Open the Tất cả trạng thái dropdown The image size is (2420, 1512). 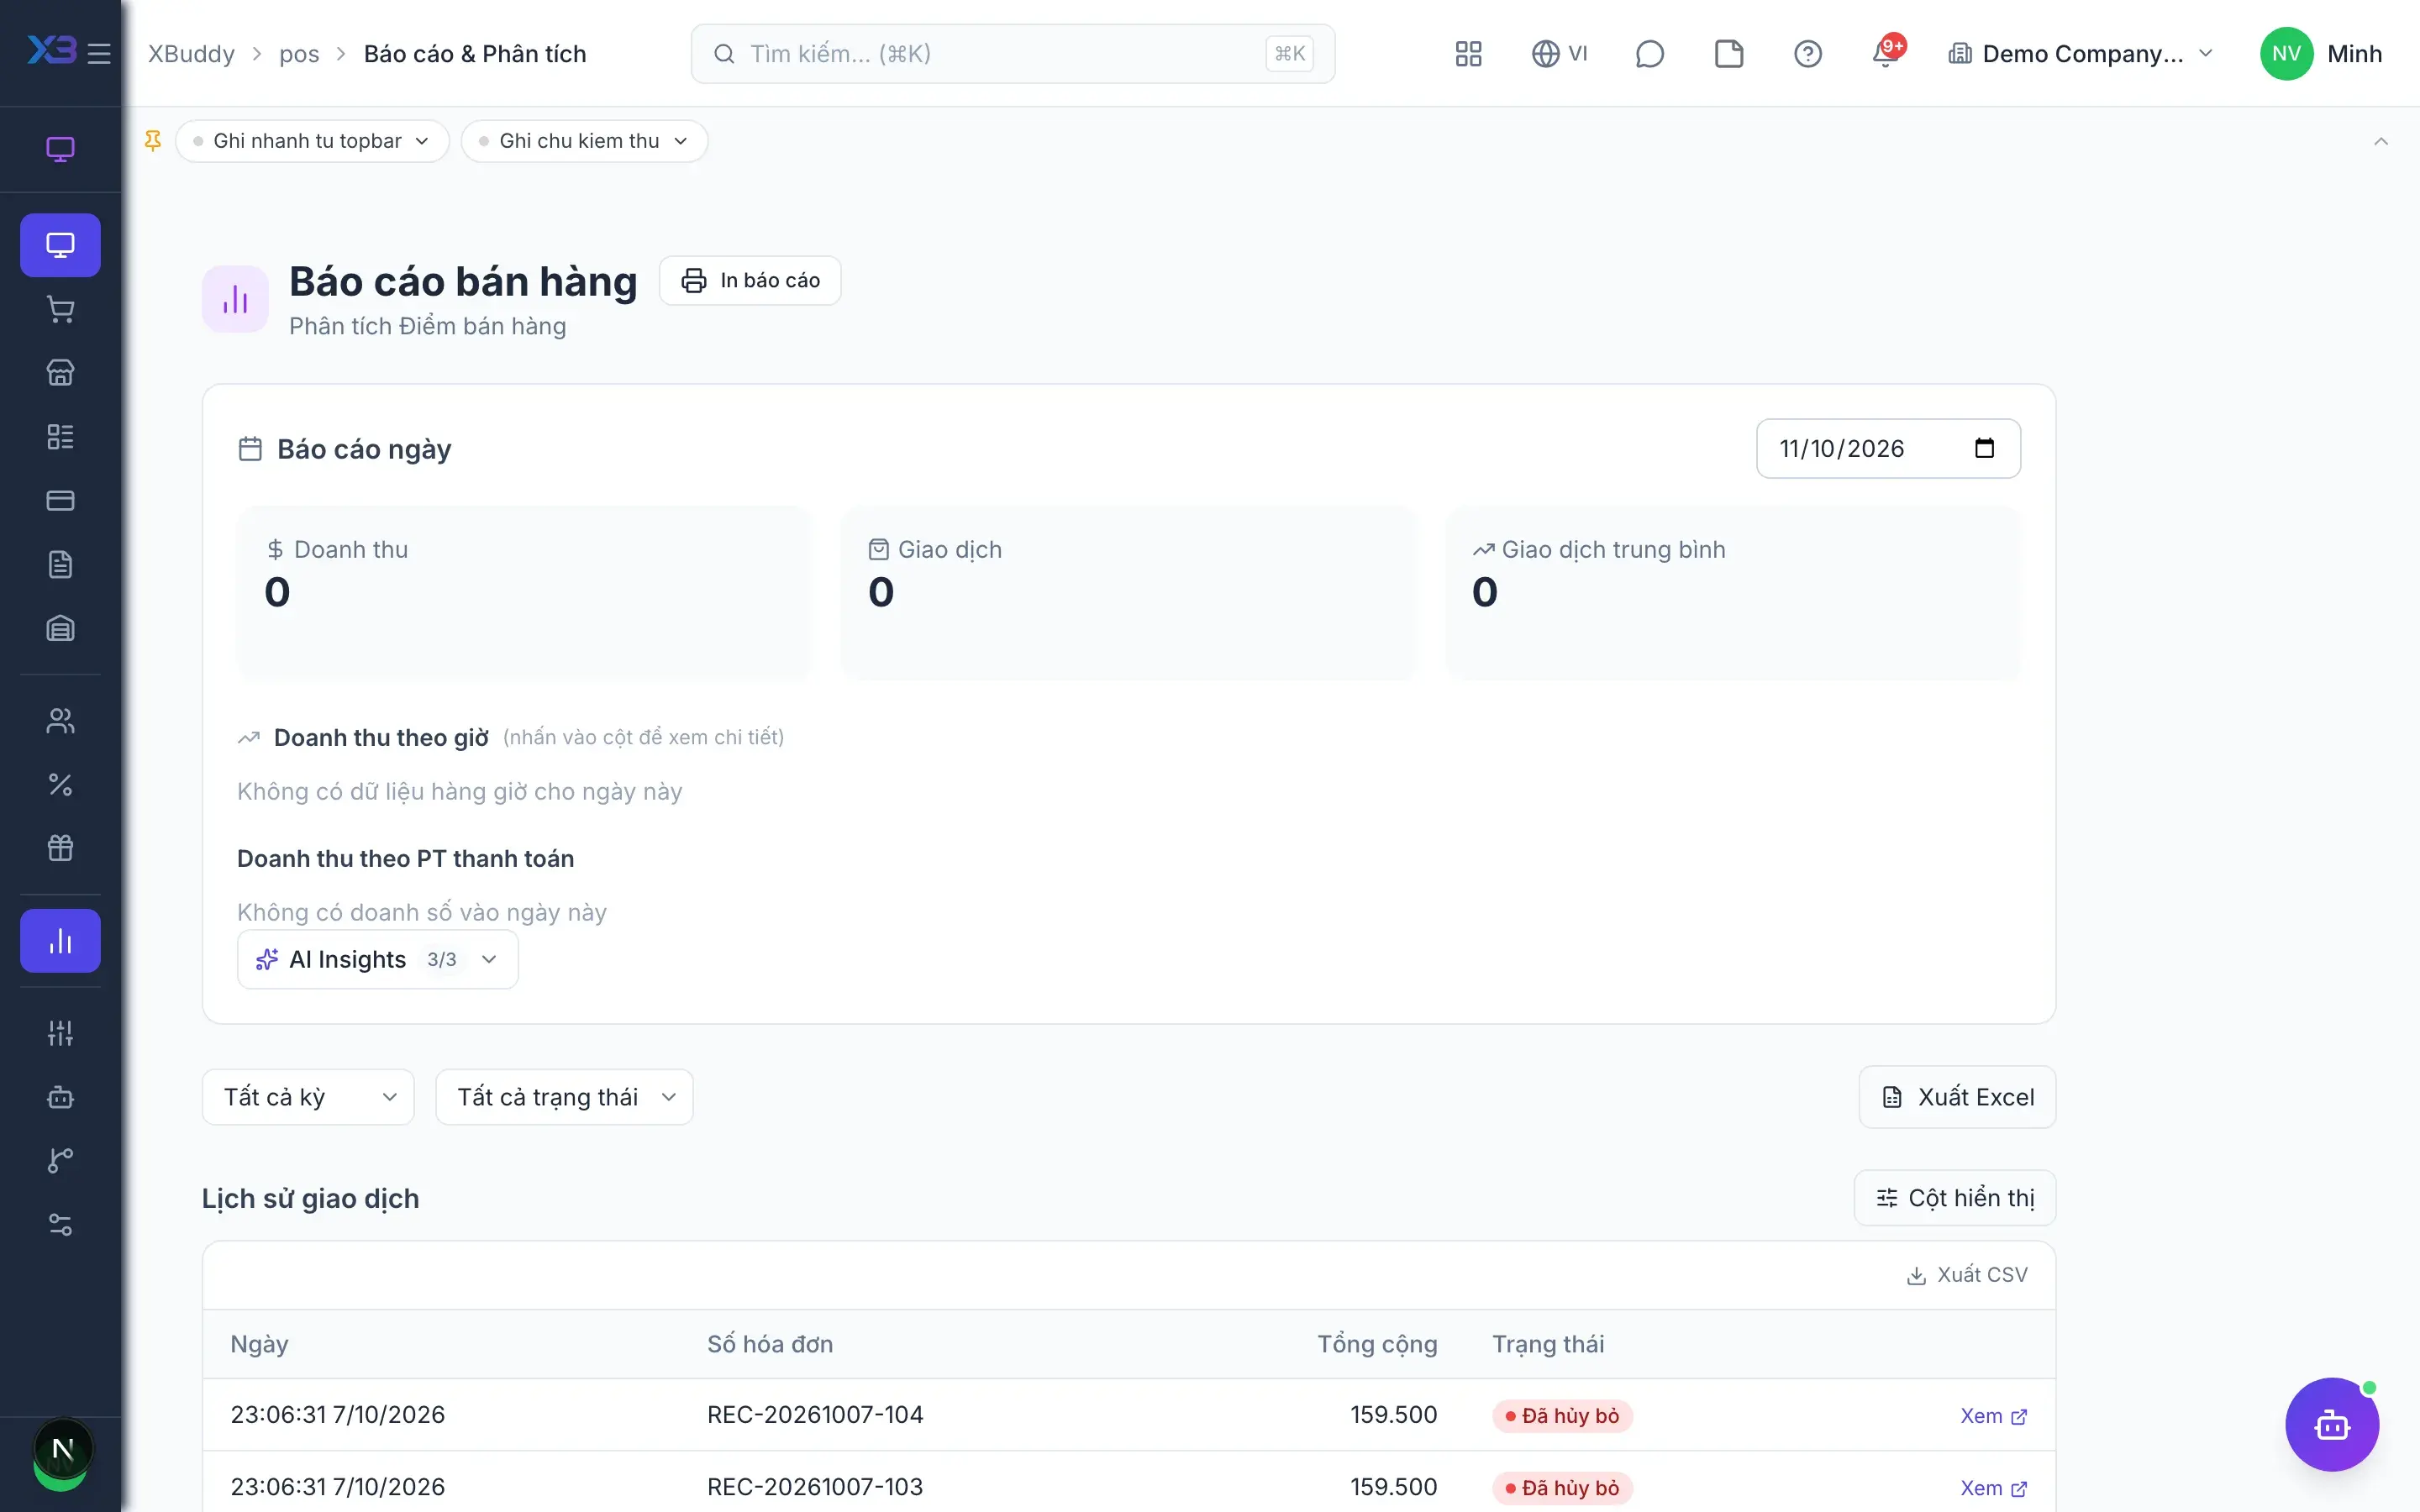click(x=564, y=1097)
